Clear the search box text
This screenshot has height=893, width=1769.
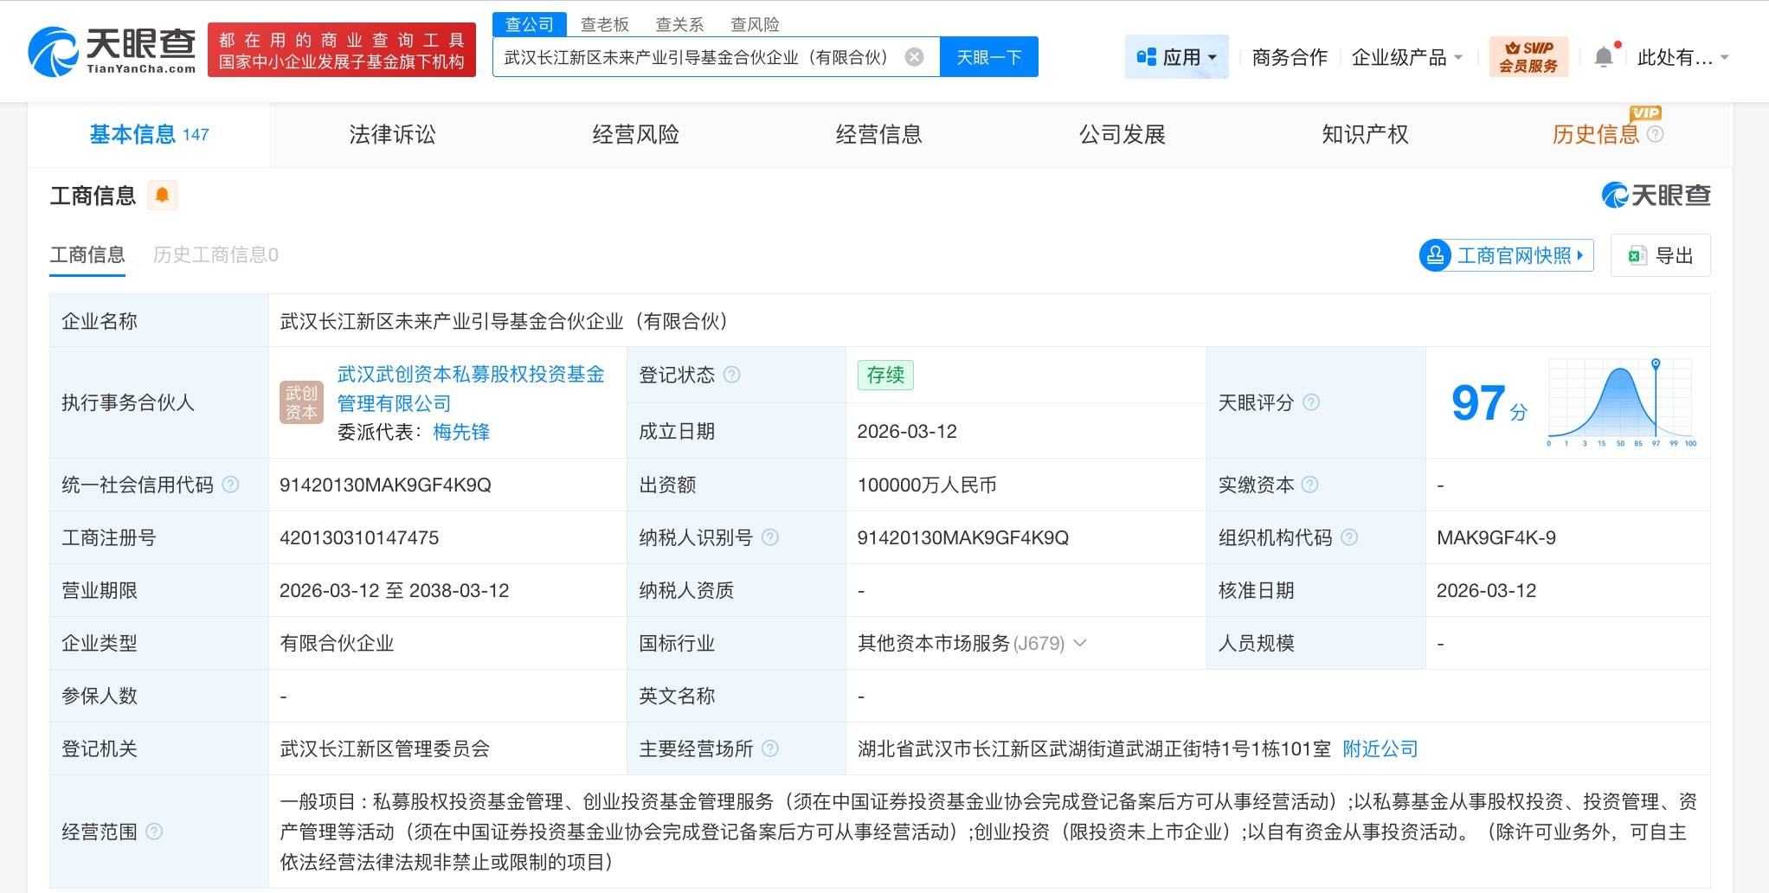click(x=914, y=57)
